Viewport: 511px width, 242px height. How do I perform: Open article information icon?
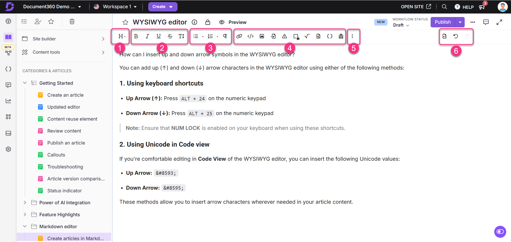[x=195, y=22]
